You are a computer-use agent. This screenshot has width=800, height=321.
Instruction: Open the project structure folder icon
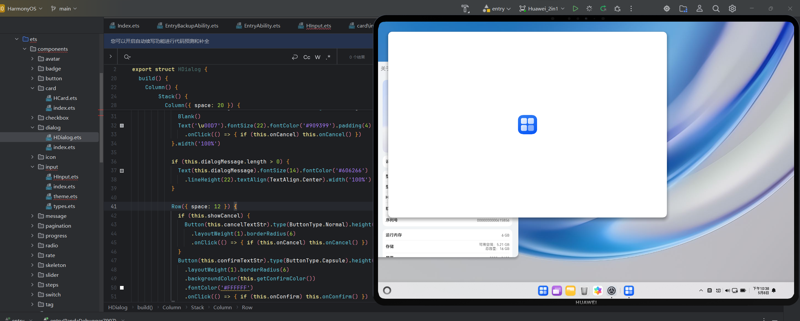pos(683,9)
